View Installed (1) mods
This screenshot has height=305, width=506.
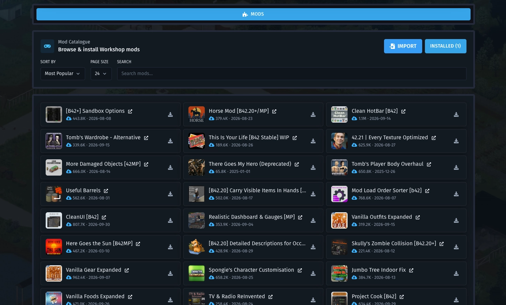click(446, 46)
